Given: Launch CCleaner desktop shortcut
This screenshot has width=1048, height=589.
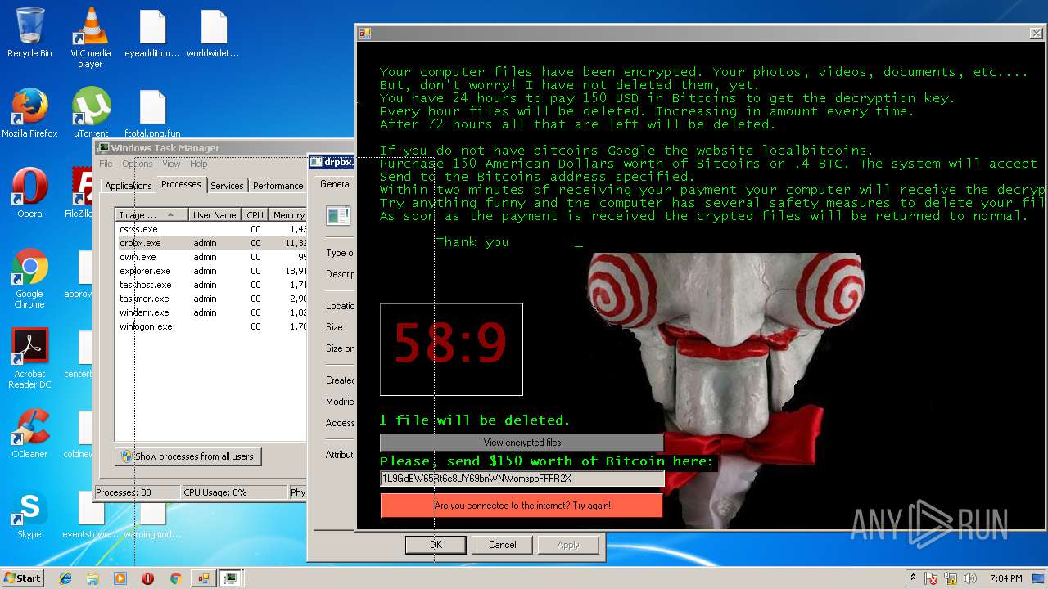Looking at the screenshot, I should click(x=29, y=434).
